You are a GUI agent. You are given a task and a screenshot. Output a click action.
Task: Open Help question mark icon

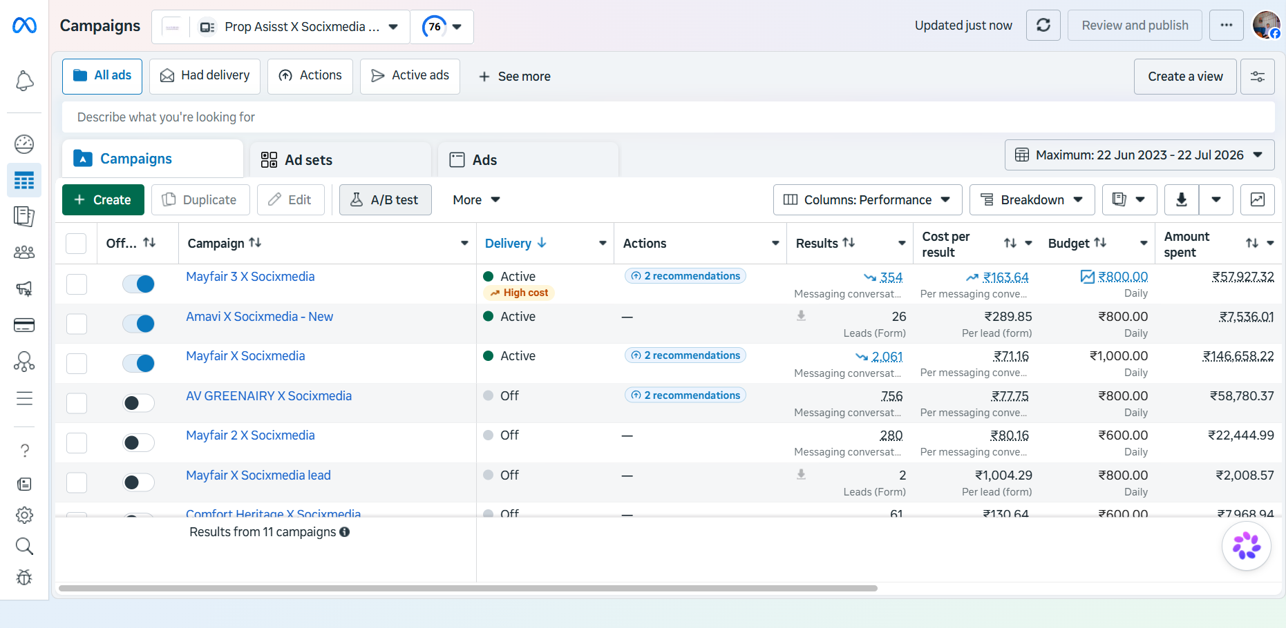pos(24,451)
